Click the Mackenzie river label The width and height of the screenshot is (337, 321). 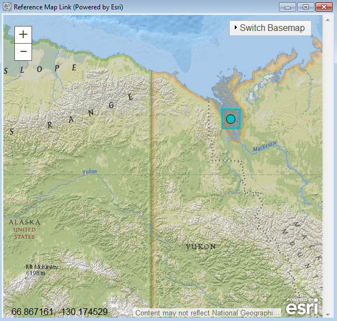tap(265, 147)
